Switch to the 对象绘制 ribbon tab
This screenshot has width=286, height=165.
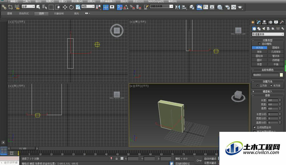[59, 13]
